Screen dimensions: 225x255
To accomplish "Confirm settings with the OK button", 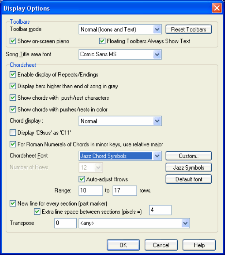I will [123, 245].
